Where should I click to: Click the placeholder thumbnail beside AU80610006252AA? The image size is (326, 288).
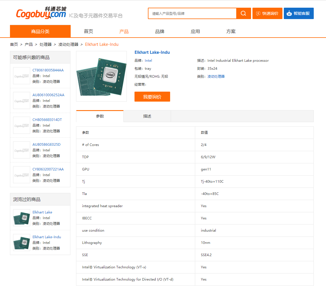[22, 100]
